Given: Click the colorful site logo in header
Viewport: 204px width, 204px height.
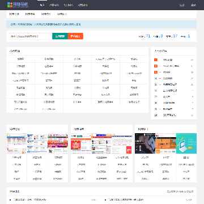Looking at the screenshot, I should pyautogui.click(x=18, y=5).
